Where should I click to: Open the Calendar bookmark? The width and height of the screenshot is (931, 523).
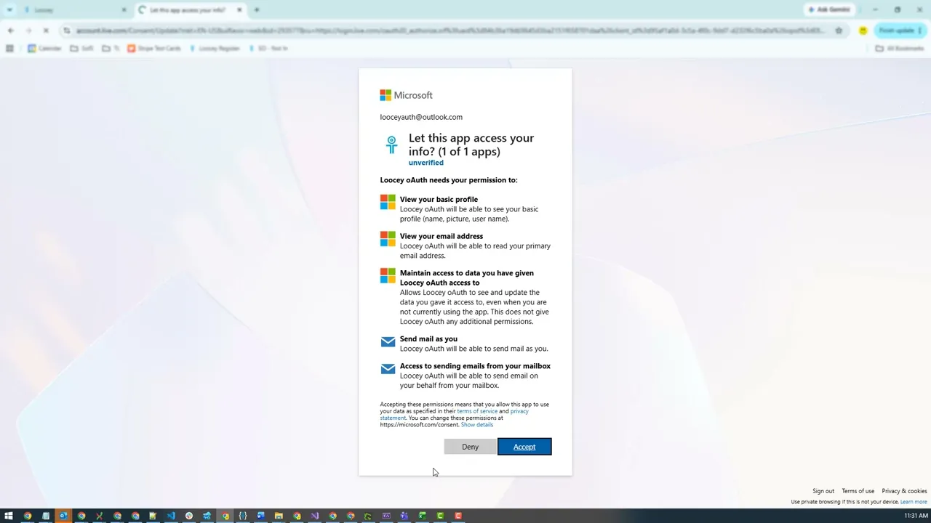point(45,48)
